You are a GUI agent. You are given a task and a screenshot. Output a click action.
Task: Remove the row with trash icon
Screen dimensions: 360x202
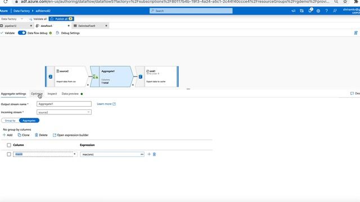click(x=154, y=154)
